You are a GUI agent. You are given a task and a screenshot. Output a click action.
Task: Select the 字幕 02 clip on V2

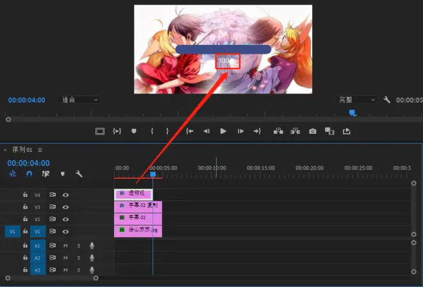(138, 218)
